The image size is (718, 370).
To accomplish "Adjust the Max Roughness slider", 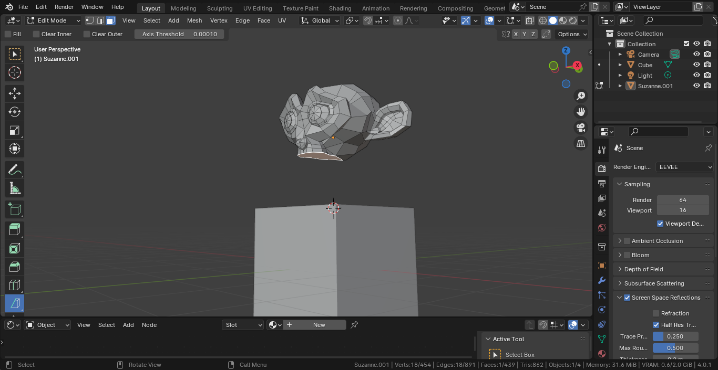I will point(675,348).
